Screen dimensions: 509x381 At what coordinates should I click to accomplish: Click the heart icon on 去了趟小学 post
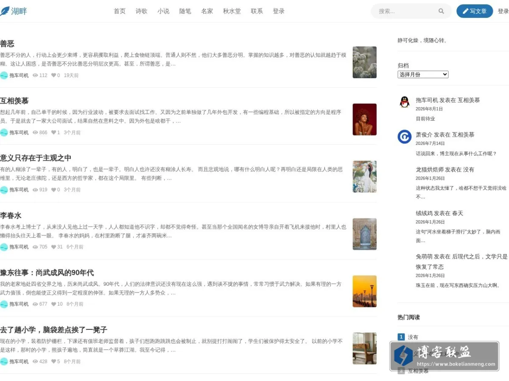[x=53, y=362]
